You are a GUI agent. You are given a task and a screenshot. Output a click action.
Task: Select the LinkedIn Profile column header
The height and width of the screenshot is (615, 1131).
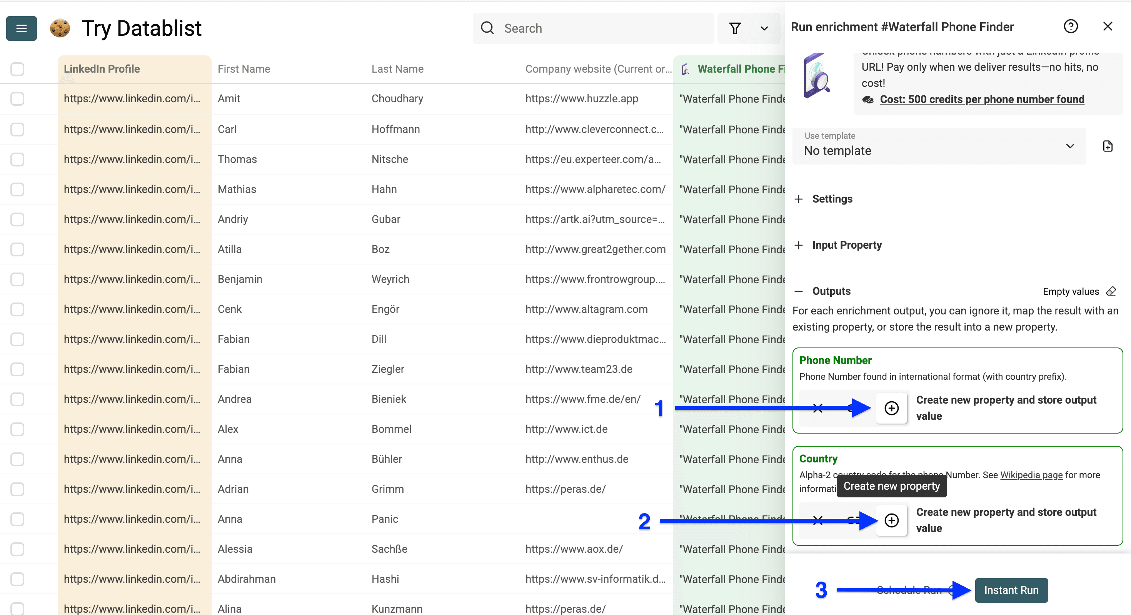tap(102, 69)
